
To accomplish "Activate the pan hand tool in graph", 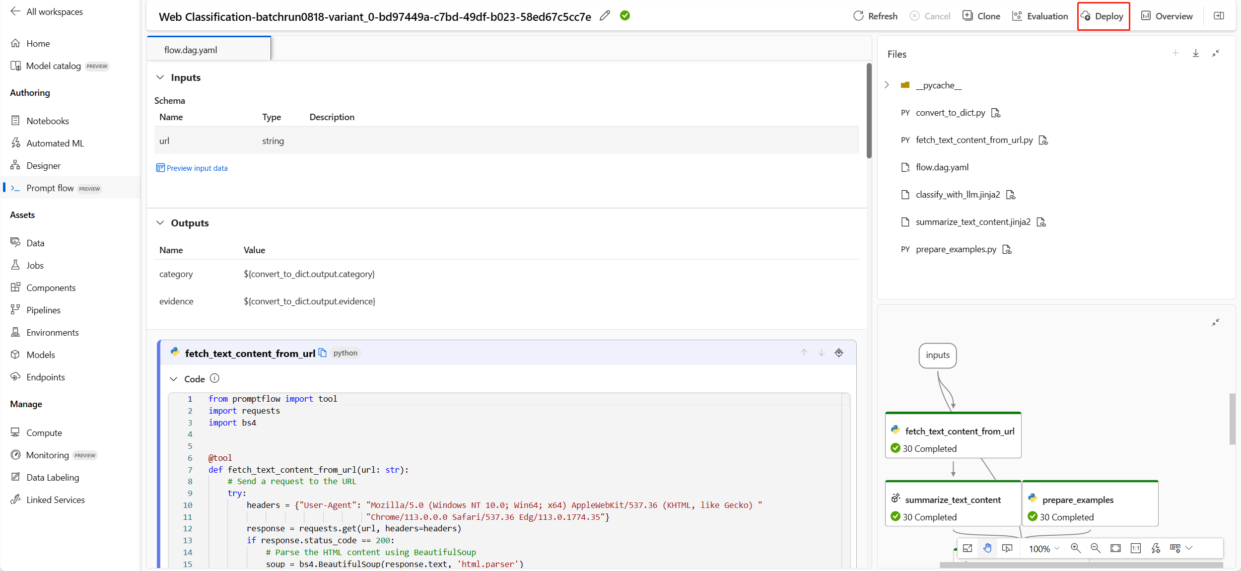I will (987, 548).
